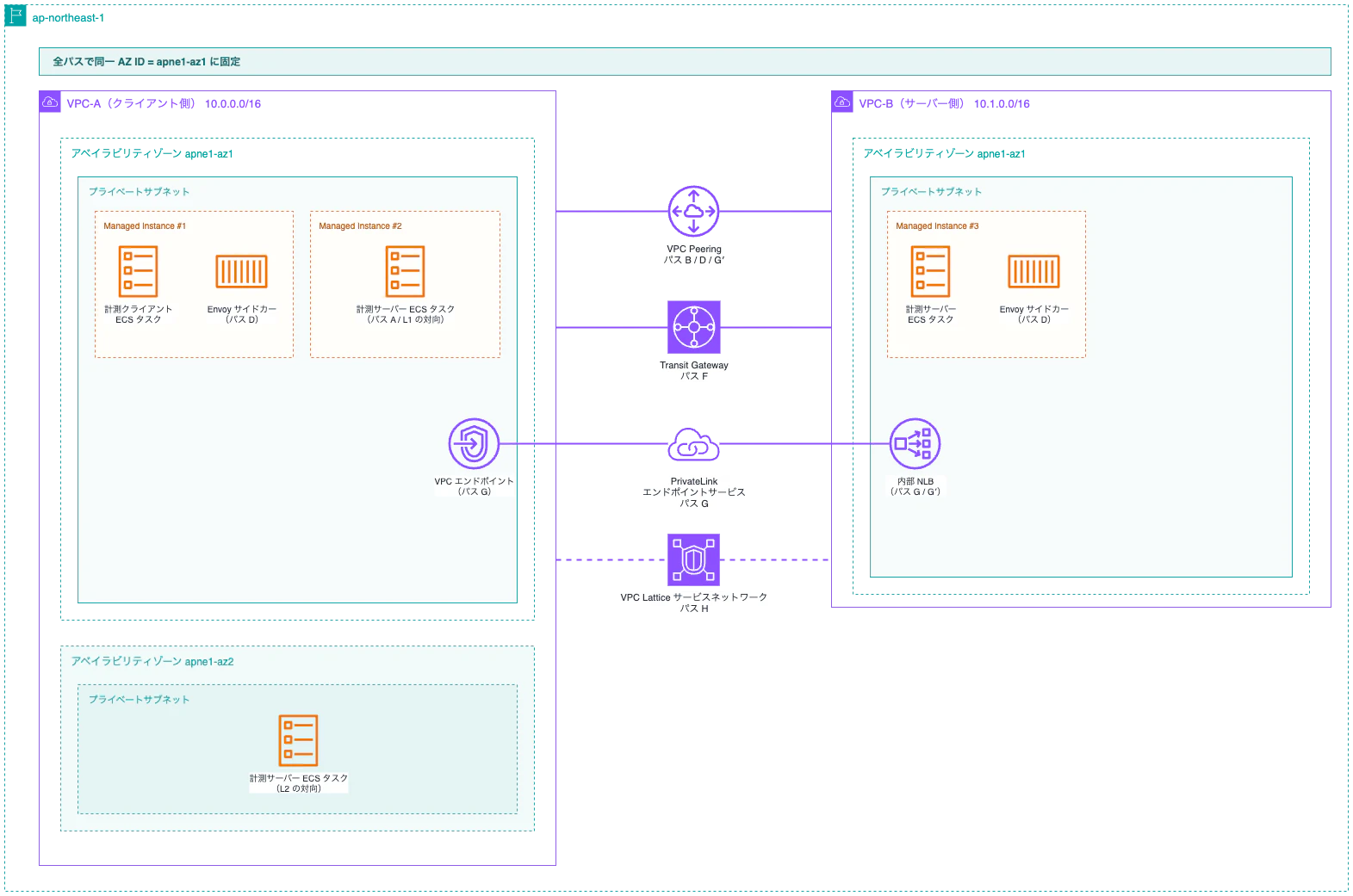Select the VPC-A cloud icon

pos(50,102)
